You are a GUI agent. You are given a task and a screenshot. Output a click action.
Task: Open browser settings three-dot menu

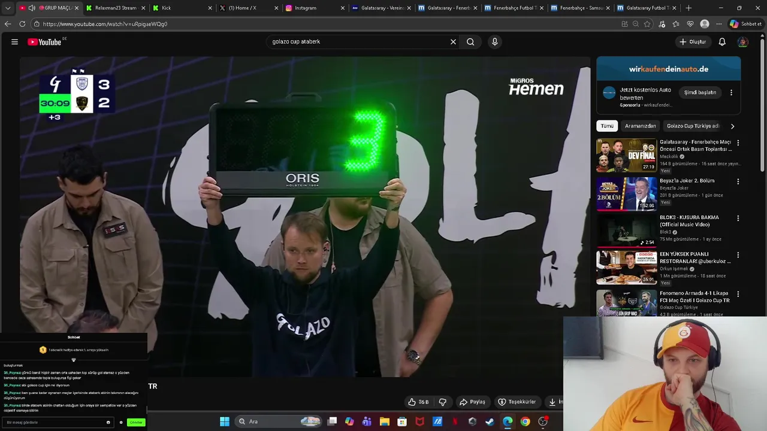pos(719,24)
